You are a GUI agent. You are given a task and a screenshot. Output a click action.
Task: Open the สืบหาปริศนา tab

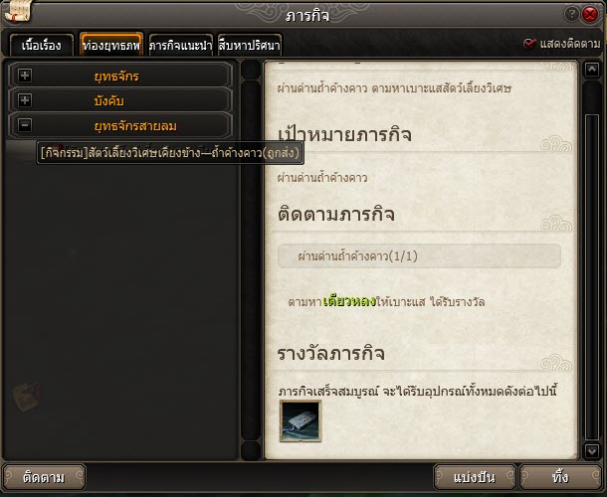tap(250, 46)
